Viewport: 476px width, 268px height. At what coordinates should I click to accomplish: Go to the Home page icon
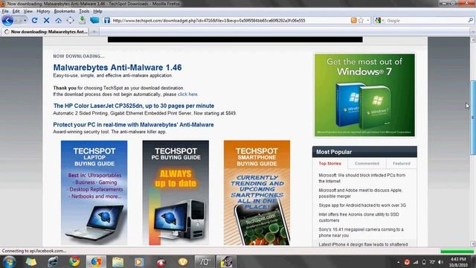tap(58, 20)
